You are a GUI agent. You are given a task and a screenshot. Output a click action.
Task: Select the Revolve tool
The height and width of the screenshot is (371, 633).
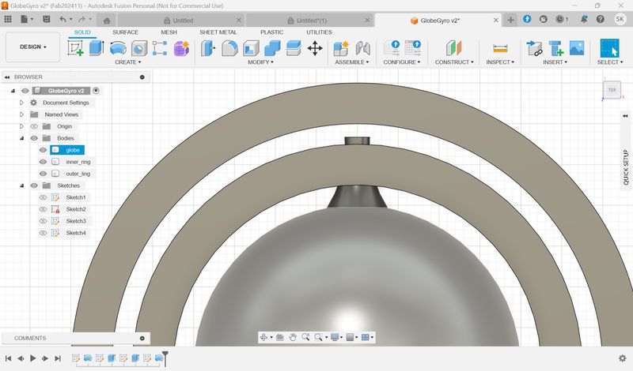click(x=118, y=48)
